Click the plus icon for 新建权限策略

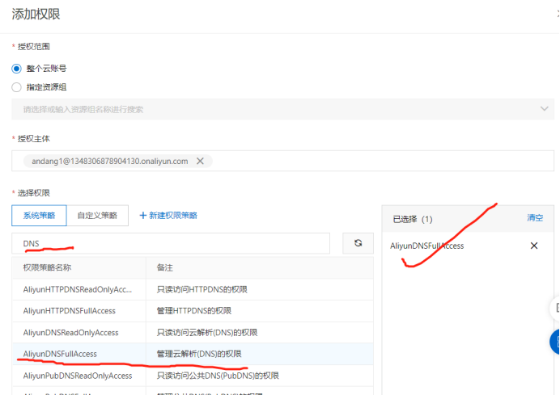coord(143,216)
